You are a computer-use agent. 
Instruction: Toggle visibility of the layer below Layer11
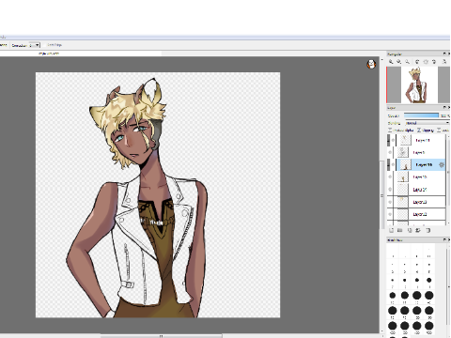(x=390, y=152)
